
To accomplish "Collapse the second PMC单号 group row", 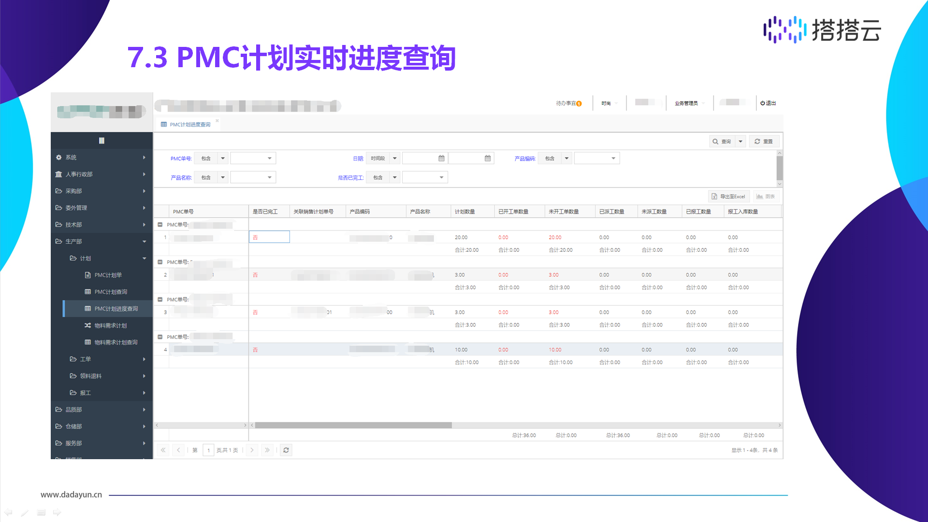I will point(160,262).
